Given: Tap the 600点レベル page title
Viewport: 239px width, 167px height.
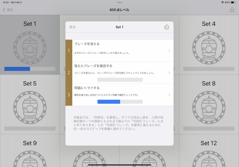Looking at the screenshot, I should [119, 10].
